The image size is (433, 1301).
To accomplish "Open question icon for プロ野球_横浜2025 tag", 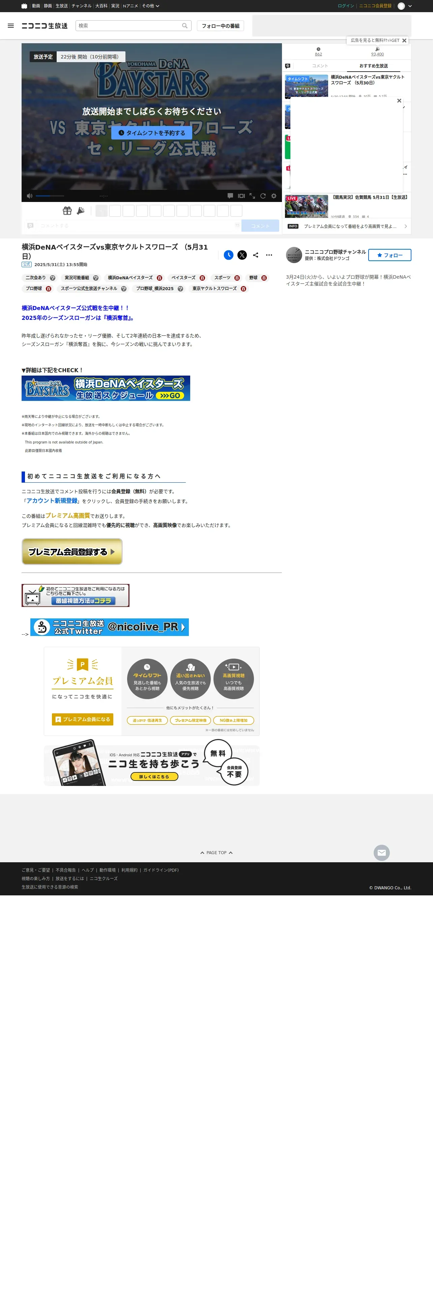I will 180,289.
